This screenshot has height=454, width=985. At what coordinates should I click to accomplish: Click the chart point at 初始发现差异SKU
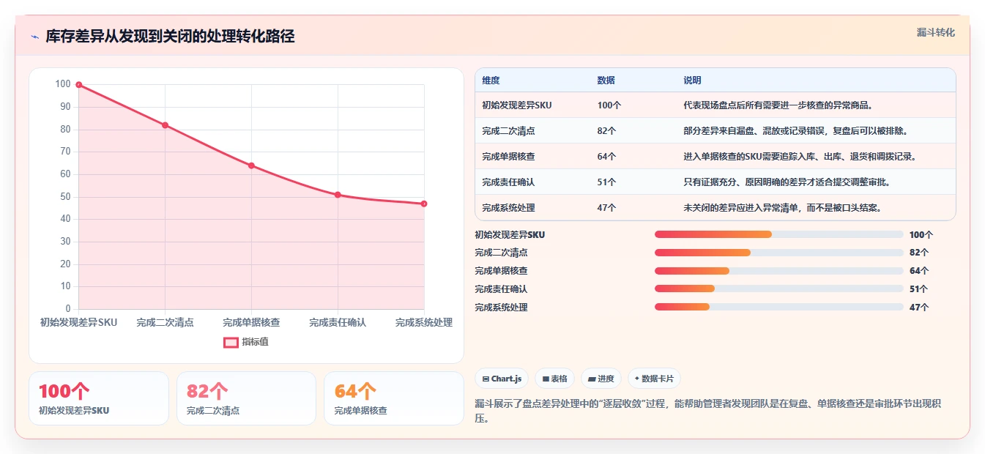click(79, 85)
